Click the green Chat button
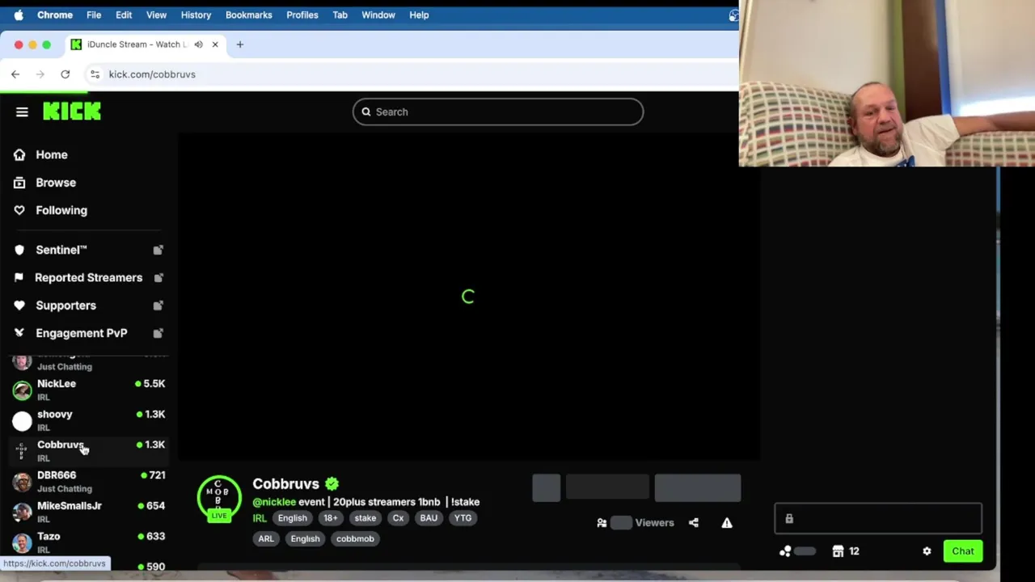1035x582 pixels. click(963, 551)
